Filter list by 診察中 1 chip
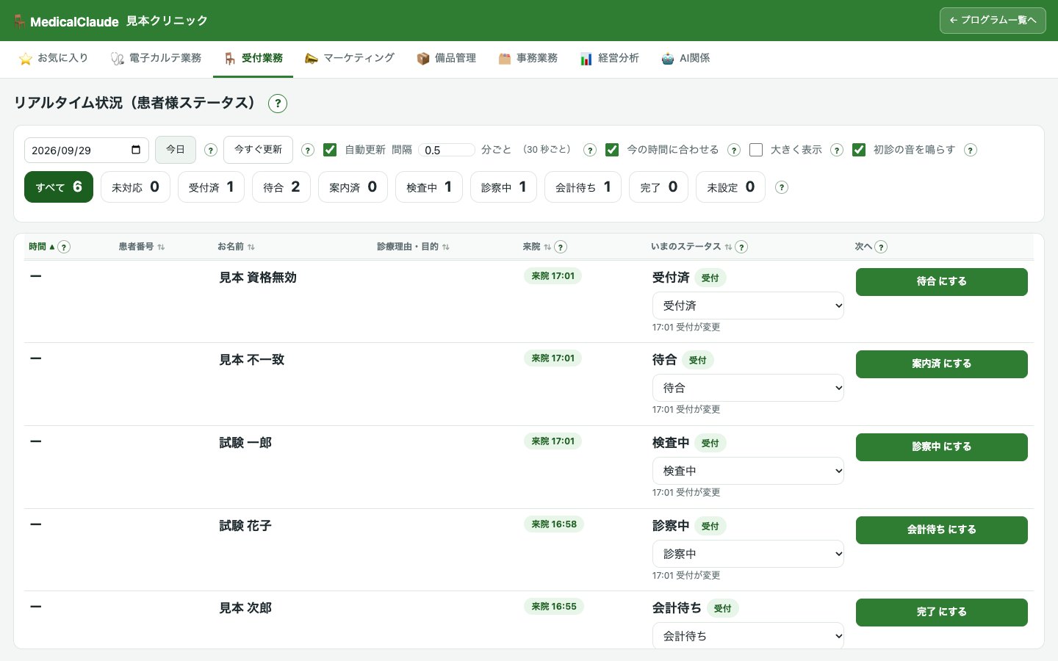This screenshot has width=1058, height=661. 503,187
